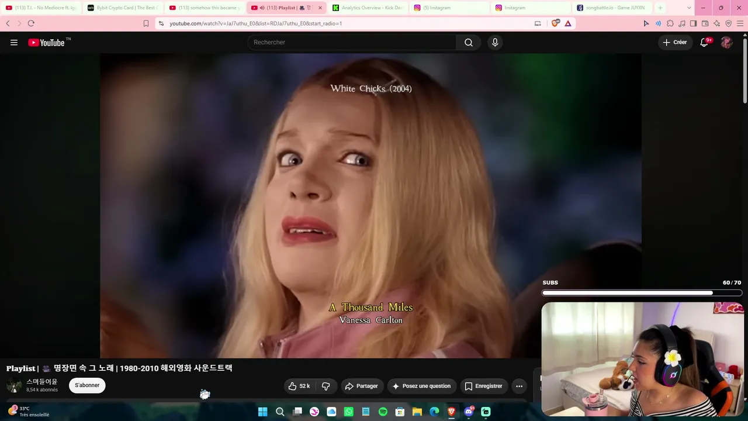This screenshot has width=748, height=421.
Task: Click the video player showing White Chicks
Action: pos(370,206)
